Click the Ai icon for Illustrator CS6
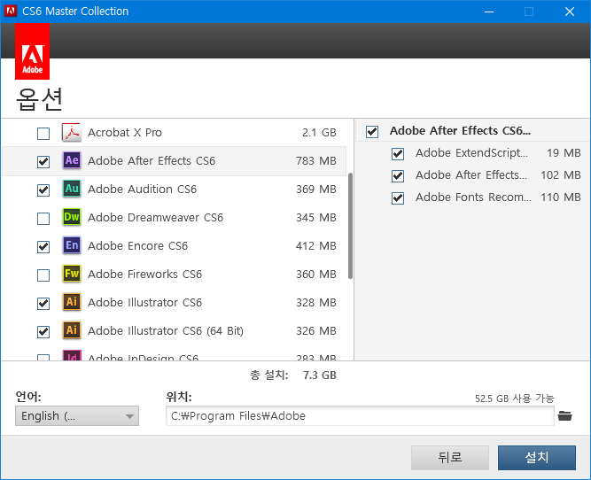591x480 pixels. pos(72,302)
